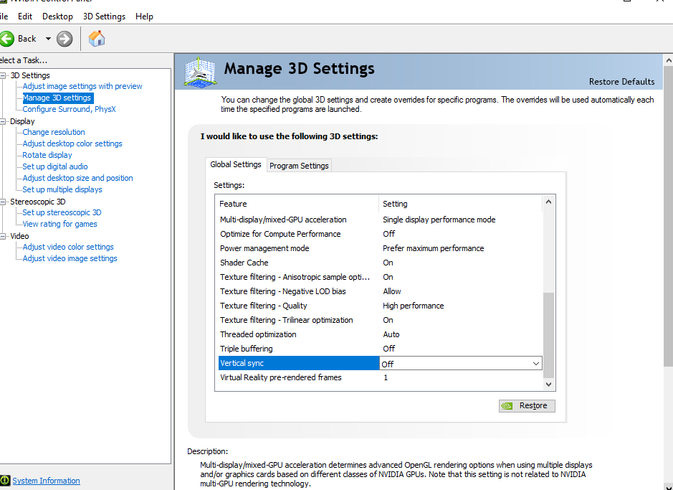This screenshot has height=490, width=673.
Task: Open Set up multiple displays
Action: tap(62, 189)
